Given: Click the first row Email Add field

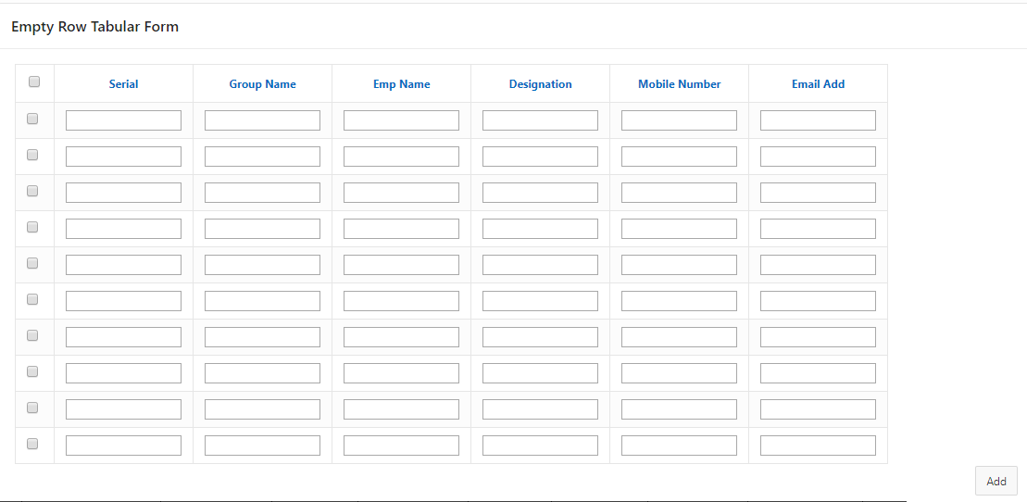Looking at the screenshot, I should (x=818, y=120).
